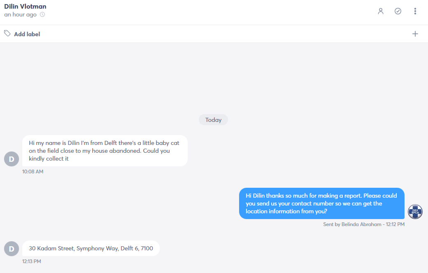Viewport: 428px width, 273px height.
Task: Select the Add label text
Action: pos(27,34)
